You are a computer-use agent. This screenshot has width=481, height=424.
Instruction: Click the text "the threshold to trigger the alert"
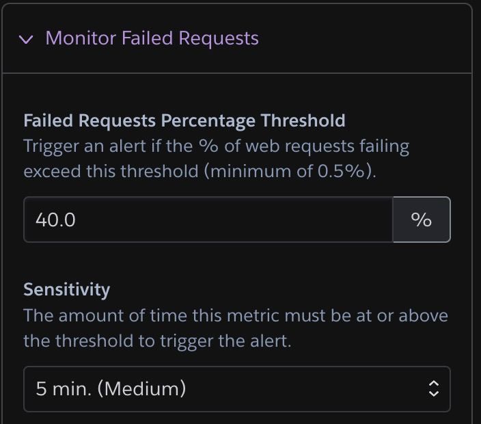pos(157,341)
